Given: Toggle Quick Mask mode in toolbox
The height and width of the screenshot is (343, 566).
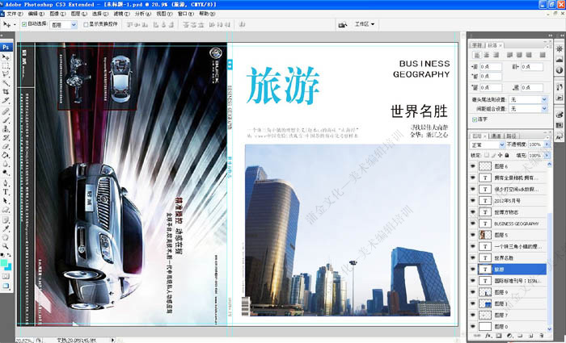Looking at the screenshot, I should click(x=6, y=276).
